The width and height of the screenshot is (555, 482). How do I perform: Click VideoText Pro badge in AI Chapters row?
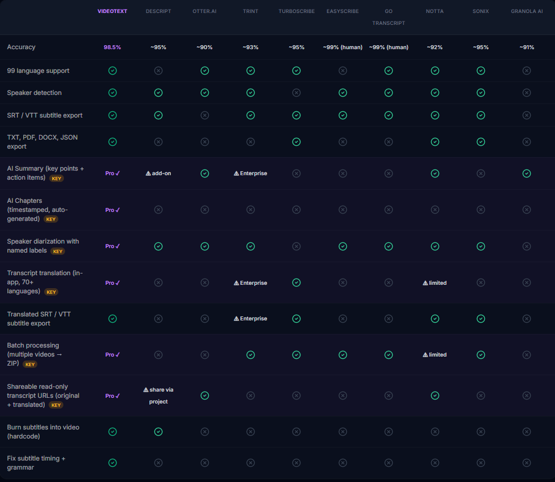[x=113, y=210]
